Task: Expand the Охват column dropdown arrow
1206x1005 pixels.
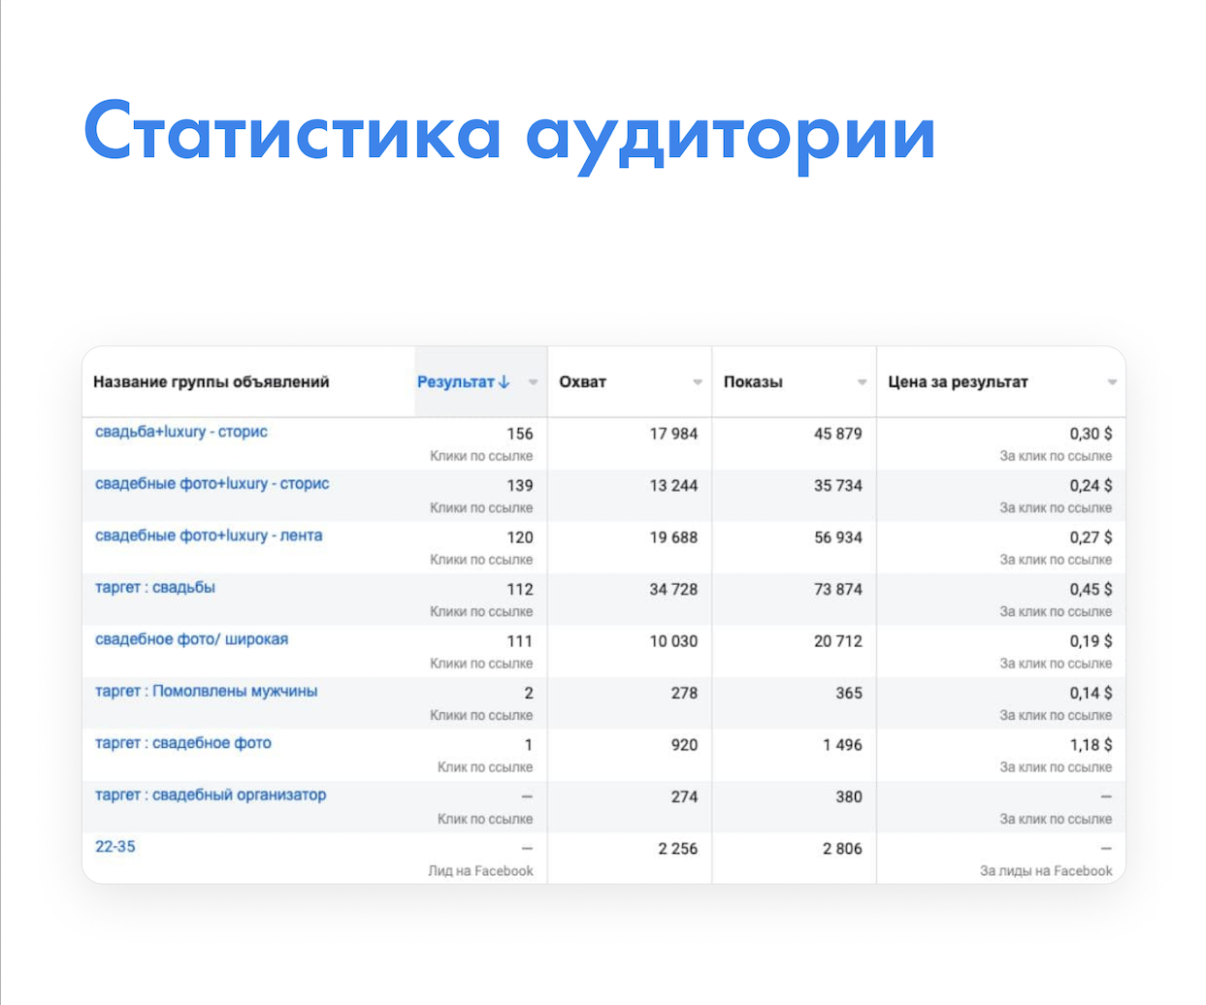Action: pos(698,382)
